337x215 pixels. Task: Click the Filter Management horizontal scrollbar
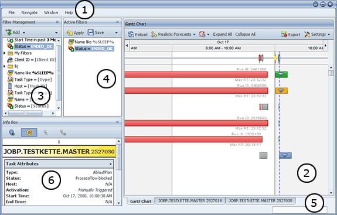tap(25, 113)
